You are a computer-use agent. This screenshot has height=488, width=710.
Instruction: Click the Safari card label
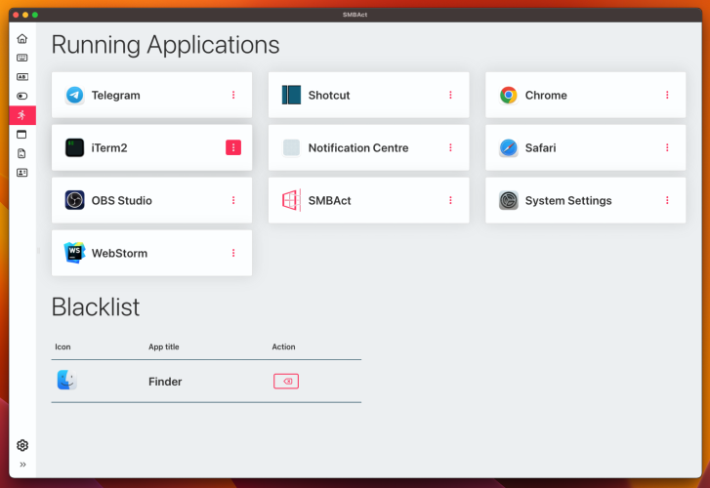[540, 148]
